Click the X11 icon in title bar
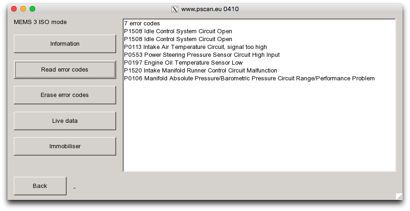 point(174,9)
